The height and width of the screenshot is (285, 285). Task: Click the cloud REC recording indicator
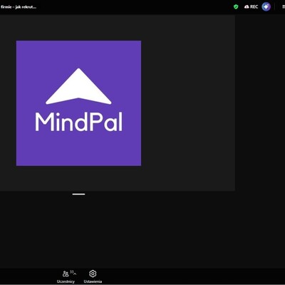point(251,7)
